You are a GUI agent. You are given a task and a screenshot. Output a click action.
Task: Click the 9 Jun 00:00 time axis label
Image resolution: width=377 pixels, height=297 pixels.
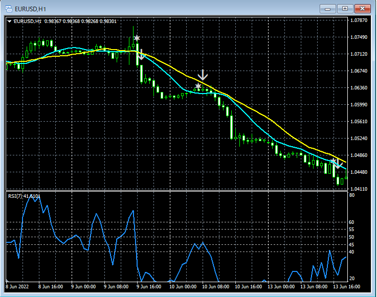83,286
